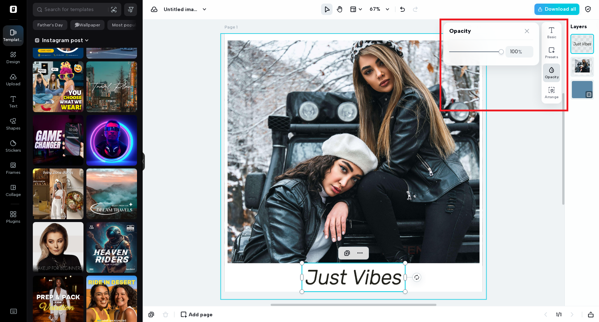Viewport: 599px width, 322px height.
Task: Toggle the page lock icon at bottom right
Action: 590,315
